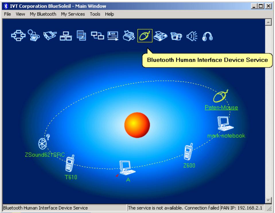Select the Object Push card service icon
Image resolution: width=275 pixels, height=213 pixels.
click(113, 36)
